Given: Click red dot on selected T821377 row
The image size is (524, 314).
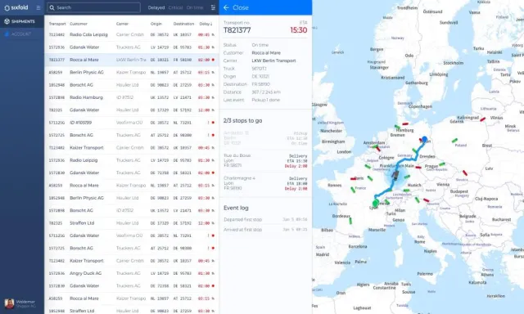Looking at the screenshot, I should click(213, 60).
